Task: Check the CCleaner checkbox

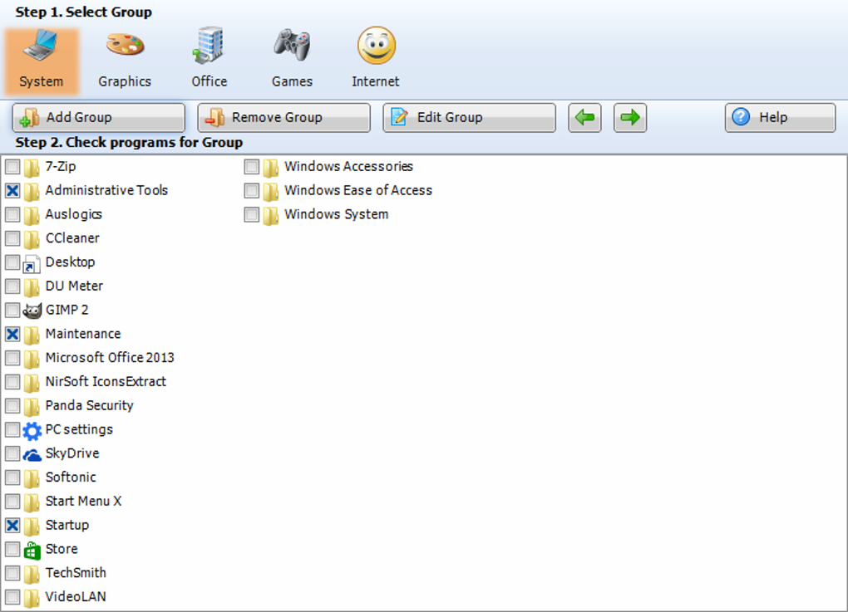Action: coord(12,238)
